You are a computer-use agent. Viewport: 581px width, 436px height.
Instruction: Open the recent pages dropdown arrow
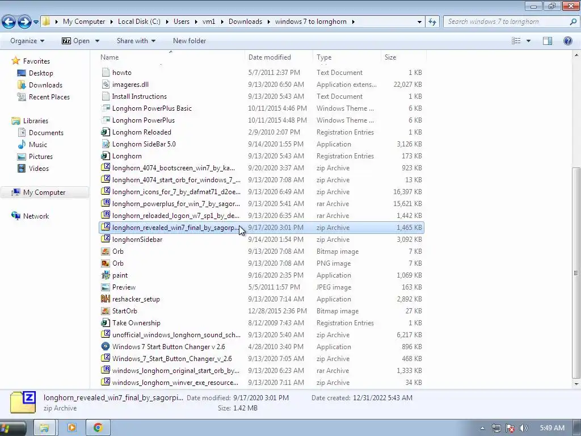coord(36,22)
